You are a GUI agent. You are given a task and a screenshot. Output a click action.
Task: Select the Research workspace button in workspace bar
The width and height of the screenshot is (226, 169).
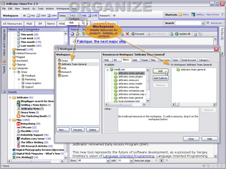click(105, 16)
